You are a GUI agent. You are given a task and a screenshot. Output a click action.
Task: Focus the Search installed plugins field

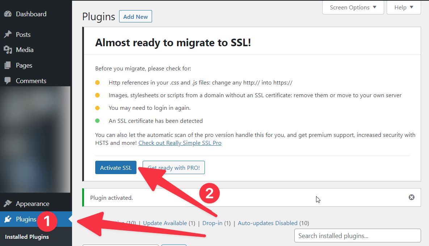(358, 236)
